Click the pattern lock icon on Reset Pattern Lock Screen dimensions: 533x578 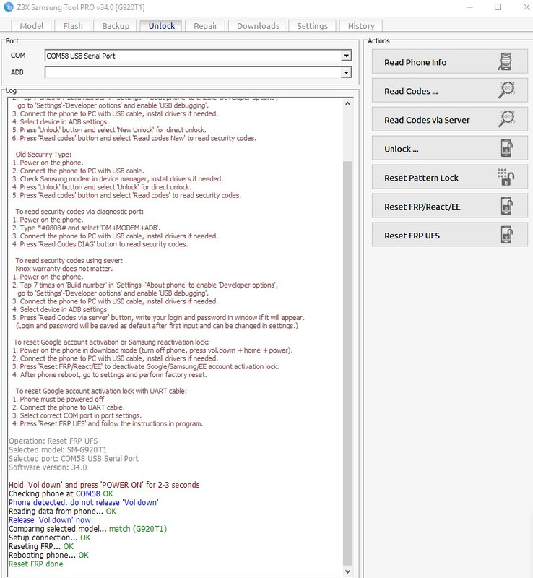(x=506, y=177)
